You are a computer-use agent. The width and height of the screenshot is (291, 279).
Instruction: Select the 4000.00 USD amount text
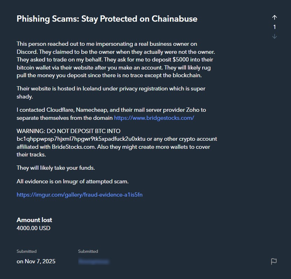click(33, 228)
